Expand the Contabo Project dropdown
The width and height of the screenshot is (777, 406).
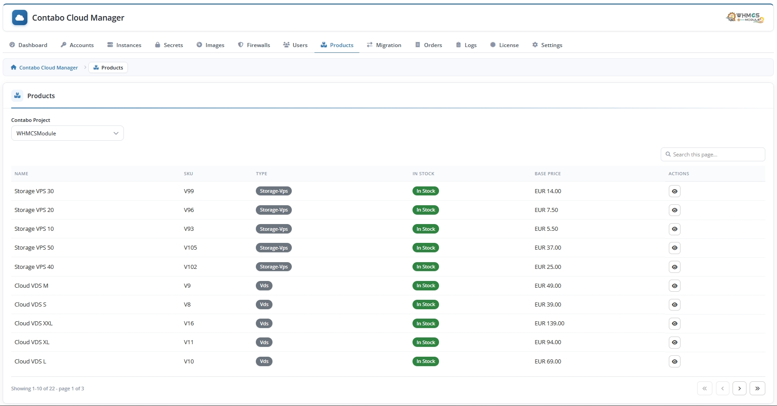[67, 133]
